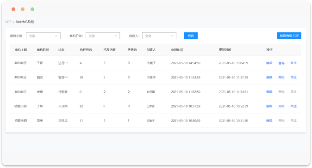Click the 新建商机 SOP button

pyautogui.click(x=289, y=36)
